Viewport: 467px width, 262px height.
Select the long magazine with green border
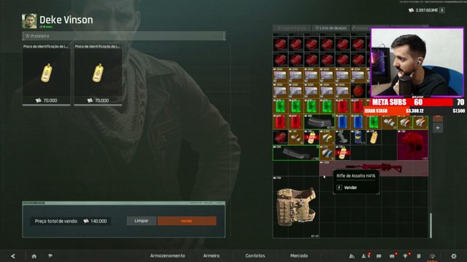coord(296,153)
